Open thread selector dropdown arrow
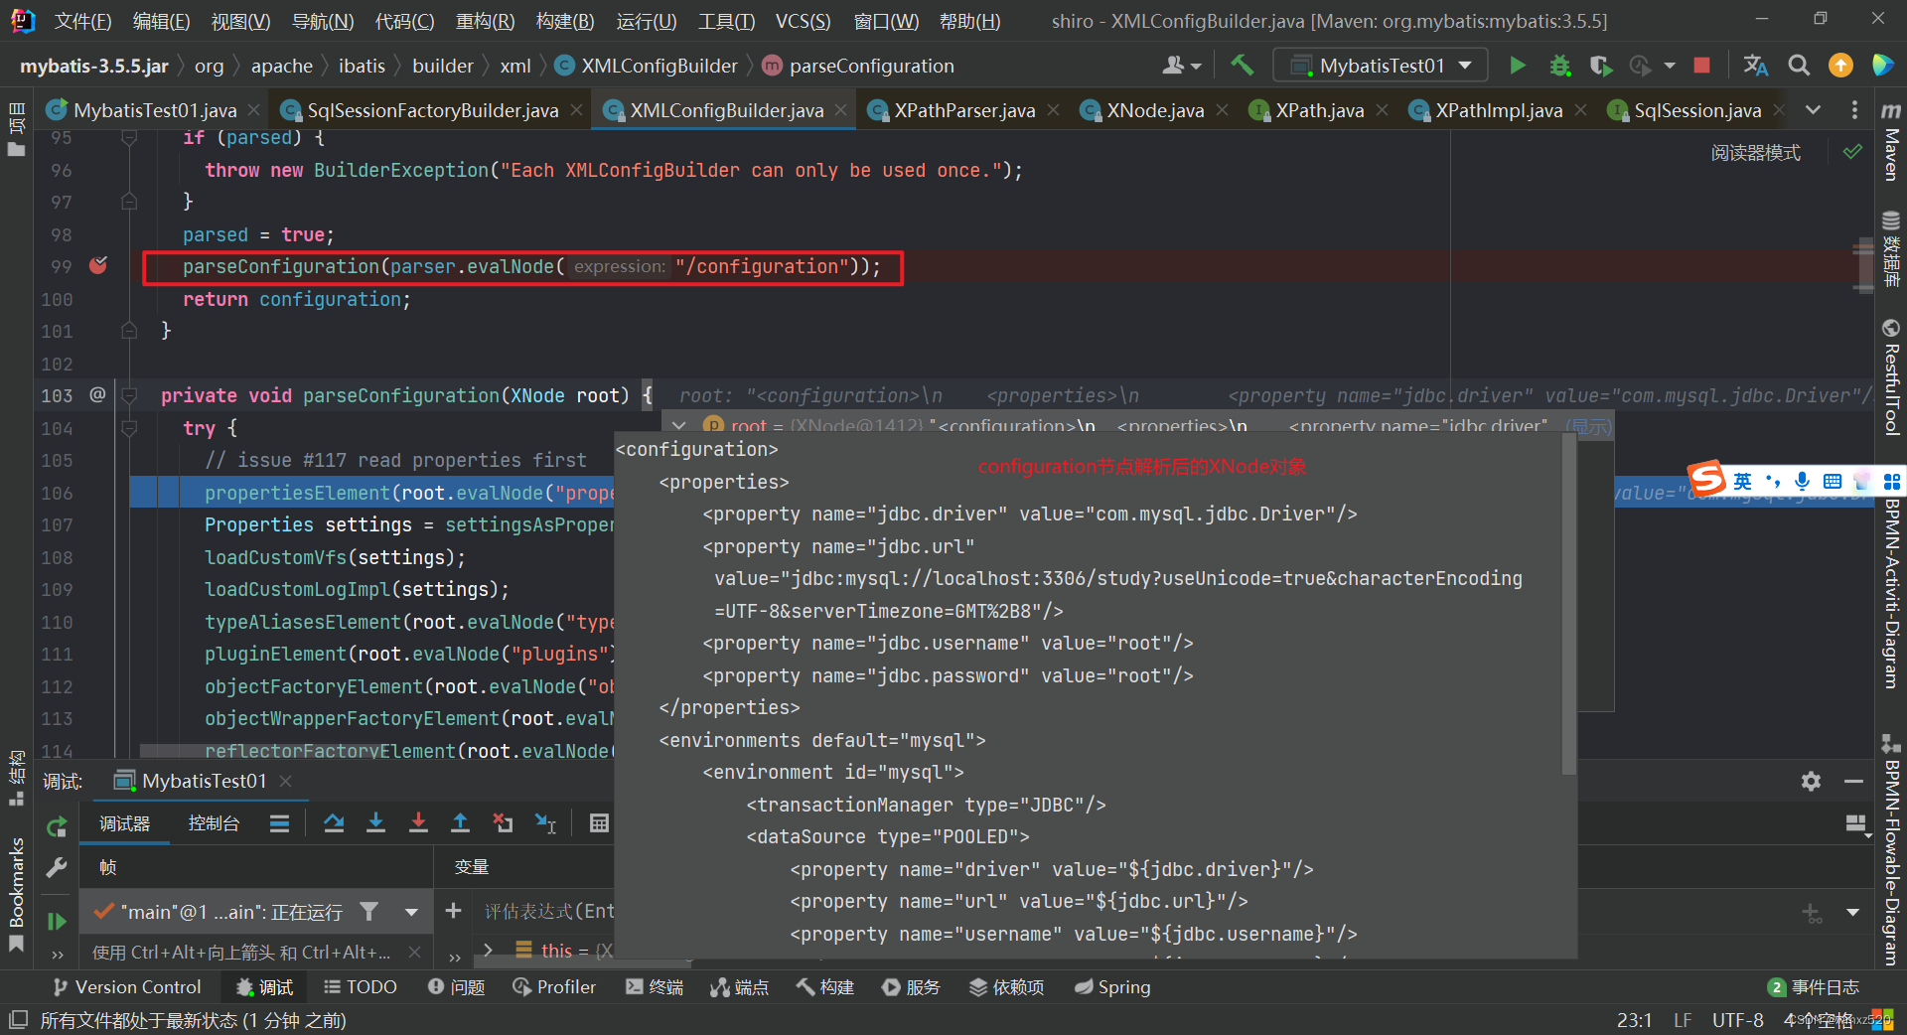This screenshot has width=1907, height=1035. pos(411,912)
